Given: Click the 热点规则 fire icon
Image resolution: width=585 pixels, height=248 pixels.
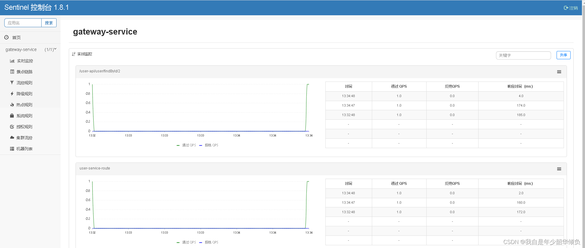Looking at the screenshot, I should pos(12,105).
